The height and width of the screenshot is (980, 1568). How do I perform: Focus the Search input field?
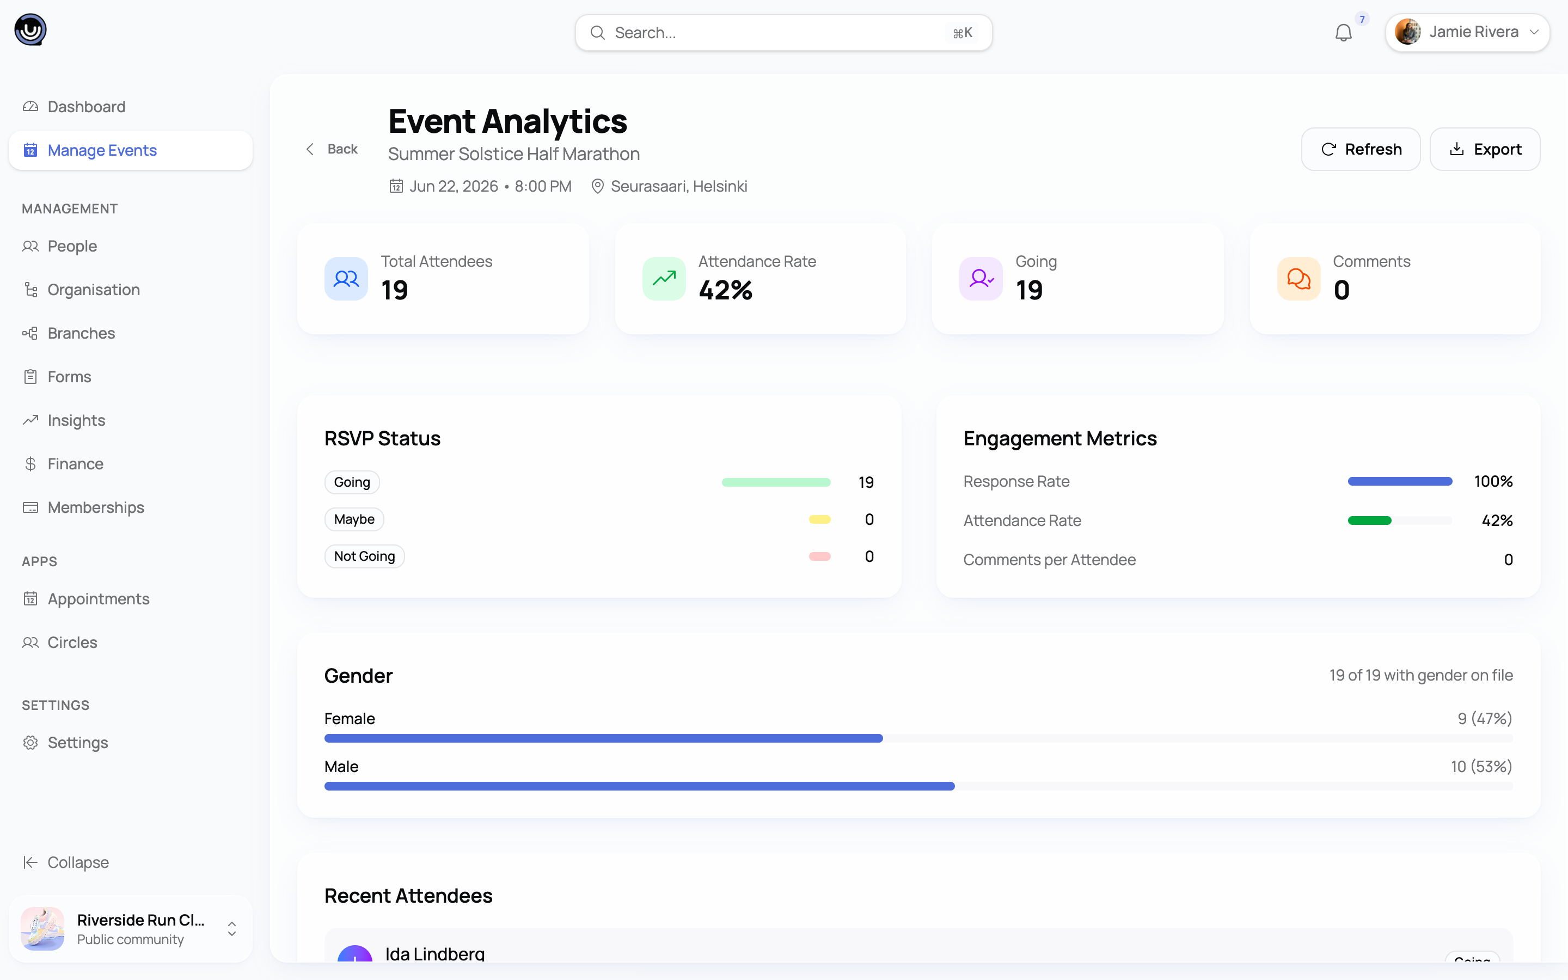[x=783, y=33]
